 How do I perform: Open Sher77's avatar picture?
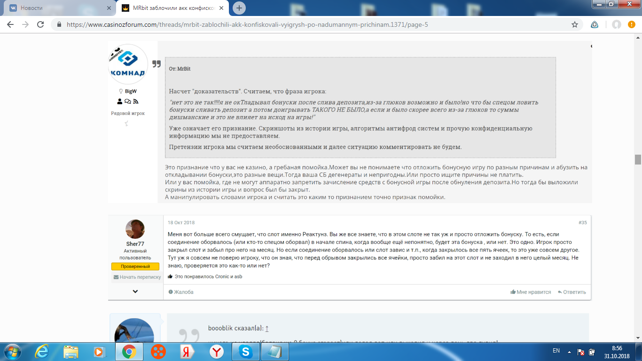(x=135, y=229)
